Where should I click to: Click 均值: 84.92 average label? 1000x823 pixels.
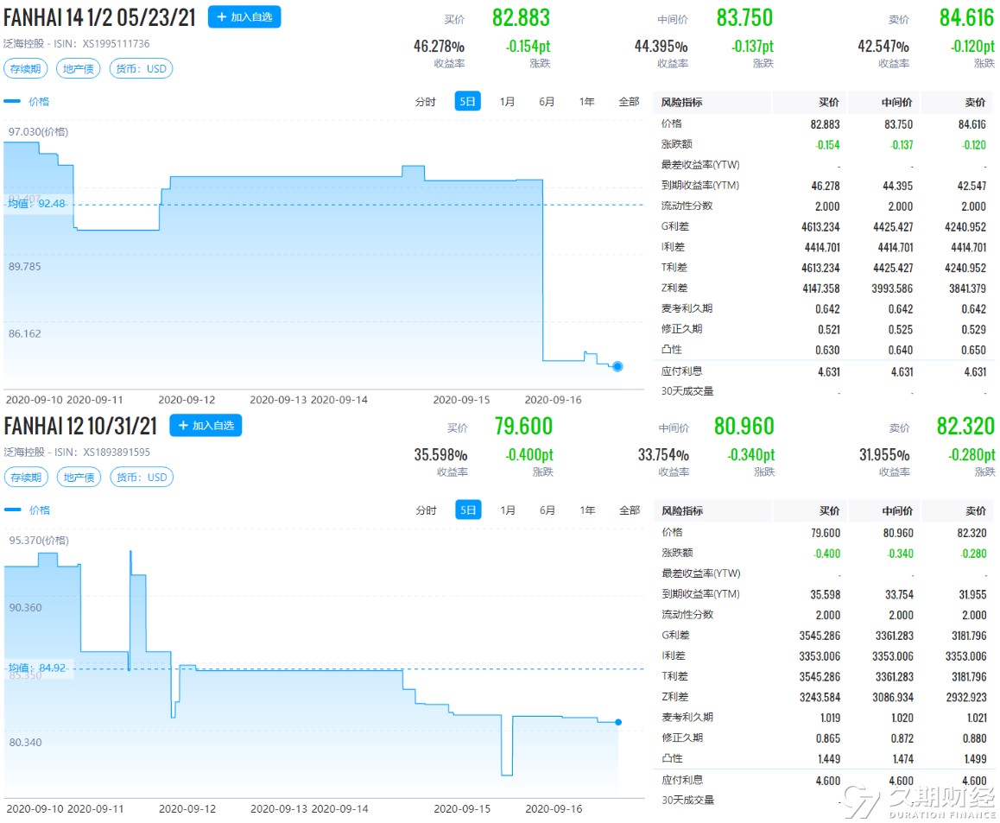point(37,668)
